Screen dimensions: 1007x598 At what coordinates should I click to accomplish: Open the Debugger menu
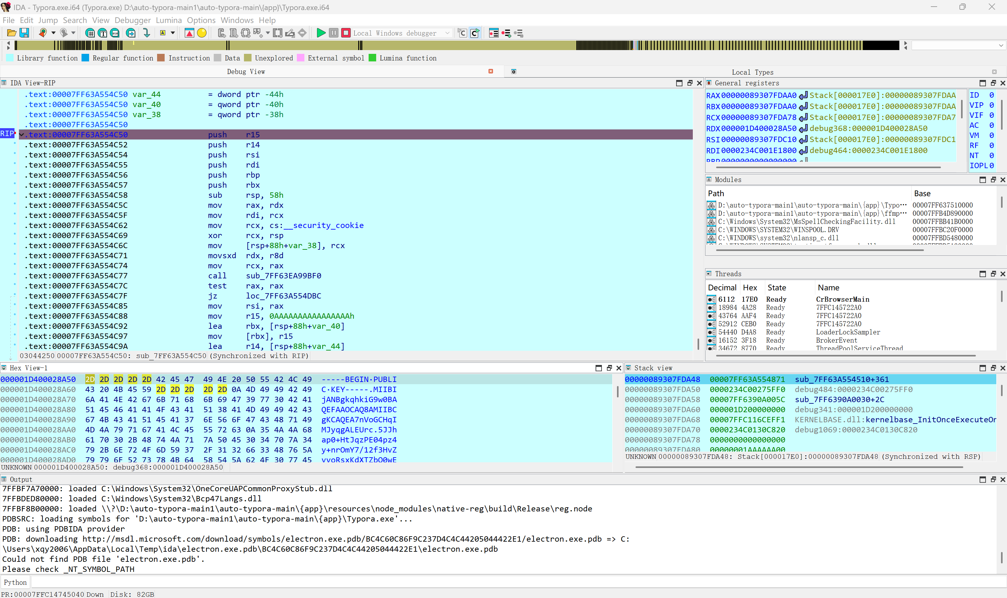click(x=132, y=20)
